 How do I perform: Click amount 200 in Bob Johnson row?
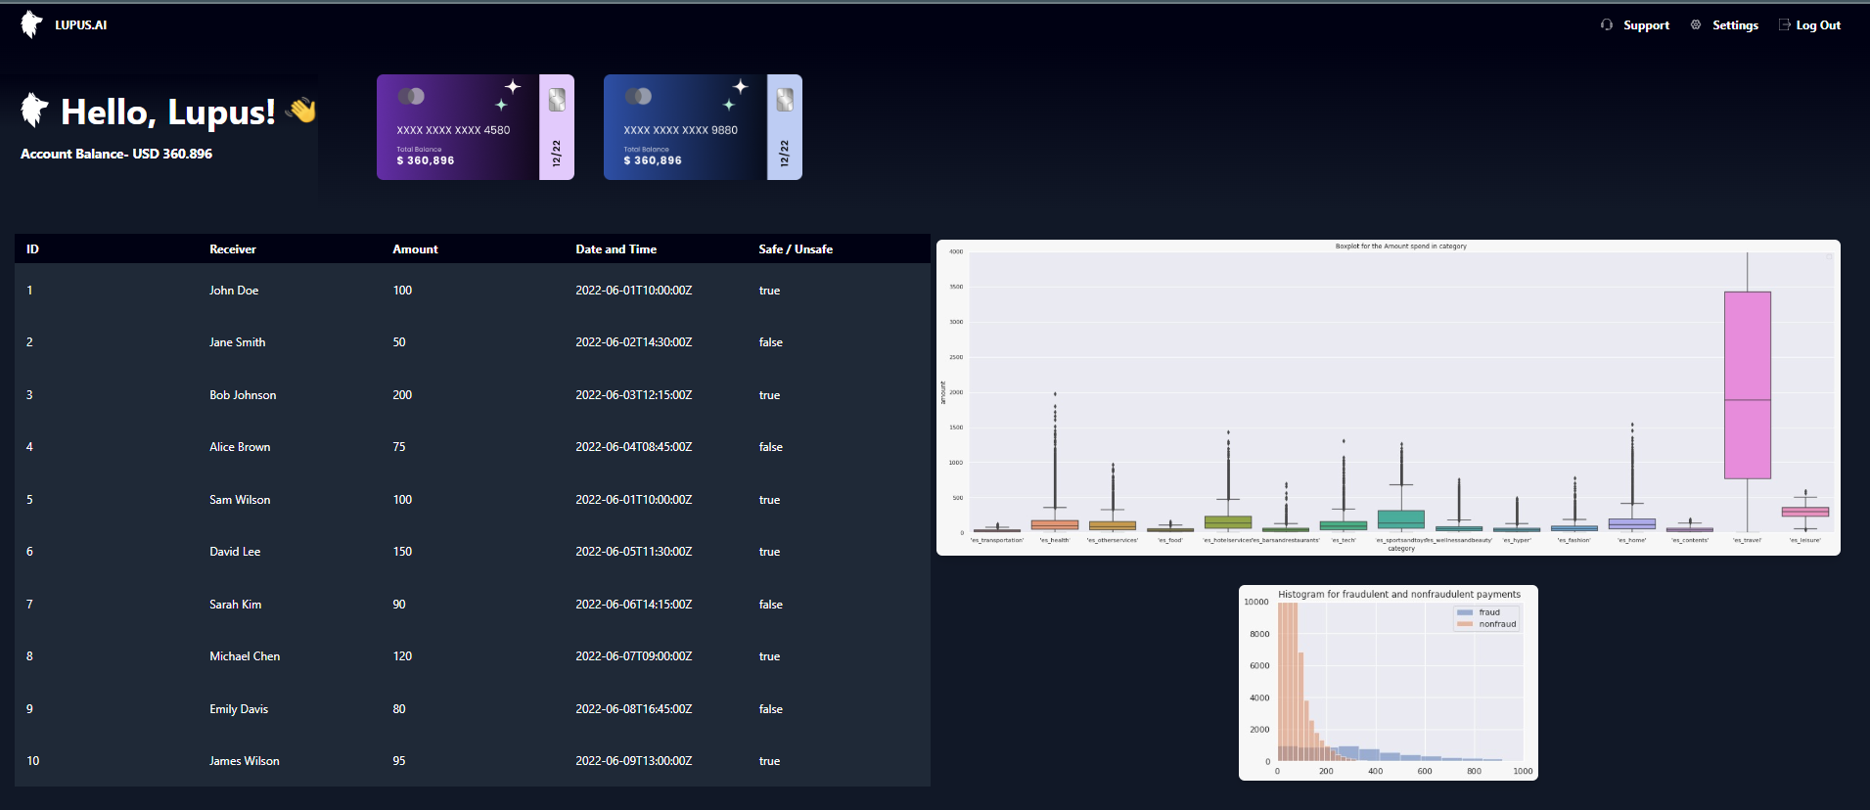coord(402,395)
